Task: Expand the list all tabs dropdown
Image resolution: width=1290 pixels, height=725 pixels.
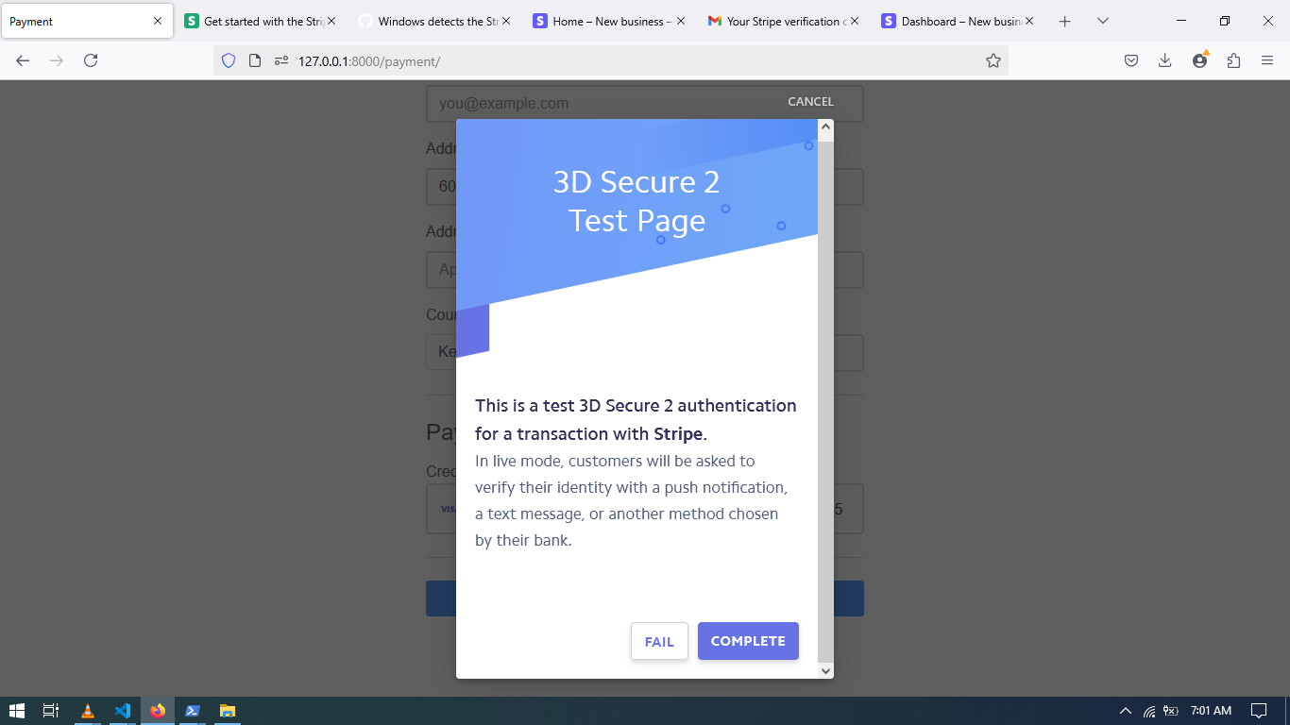Action: [1102, 21]
